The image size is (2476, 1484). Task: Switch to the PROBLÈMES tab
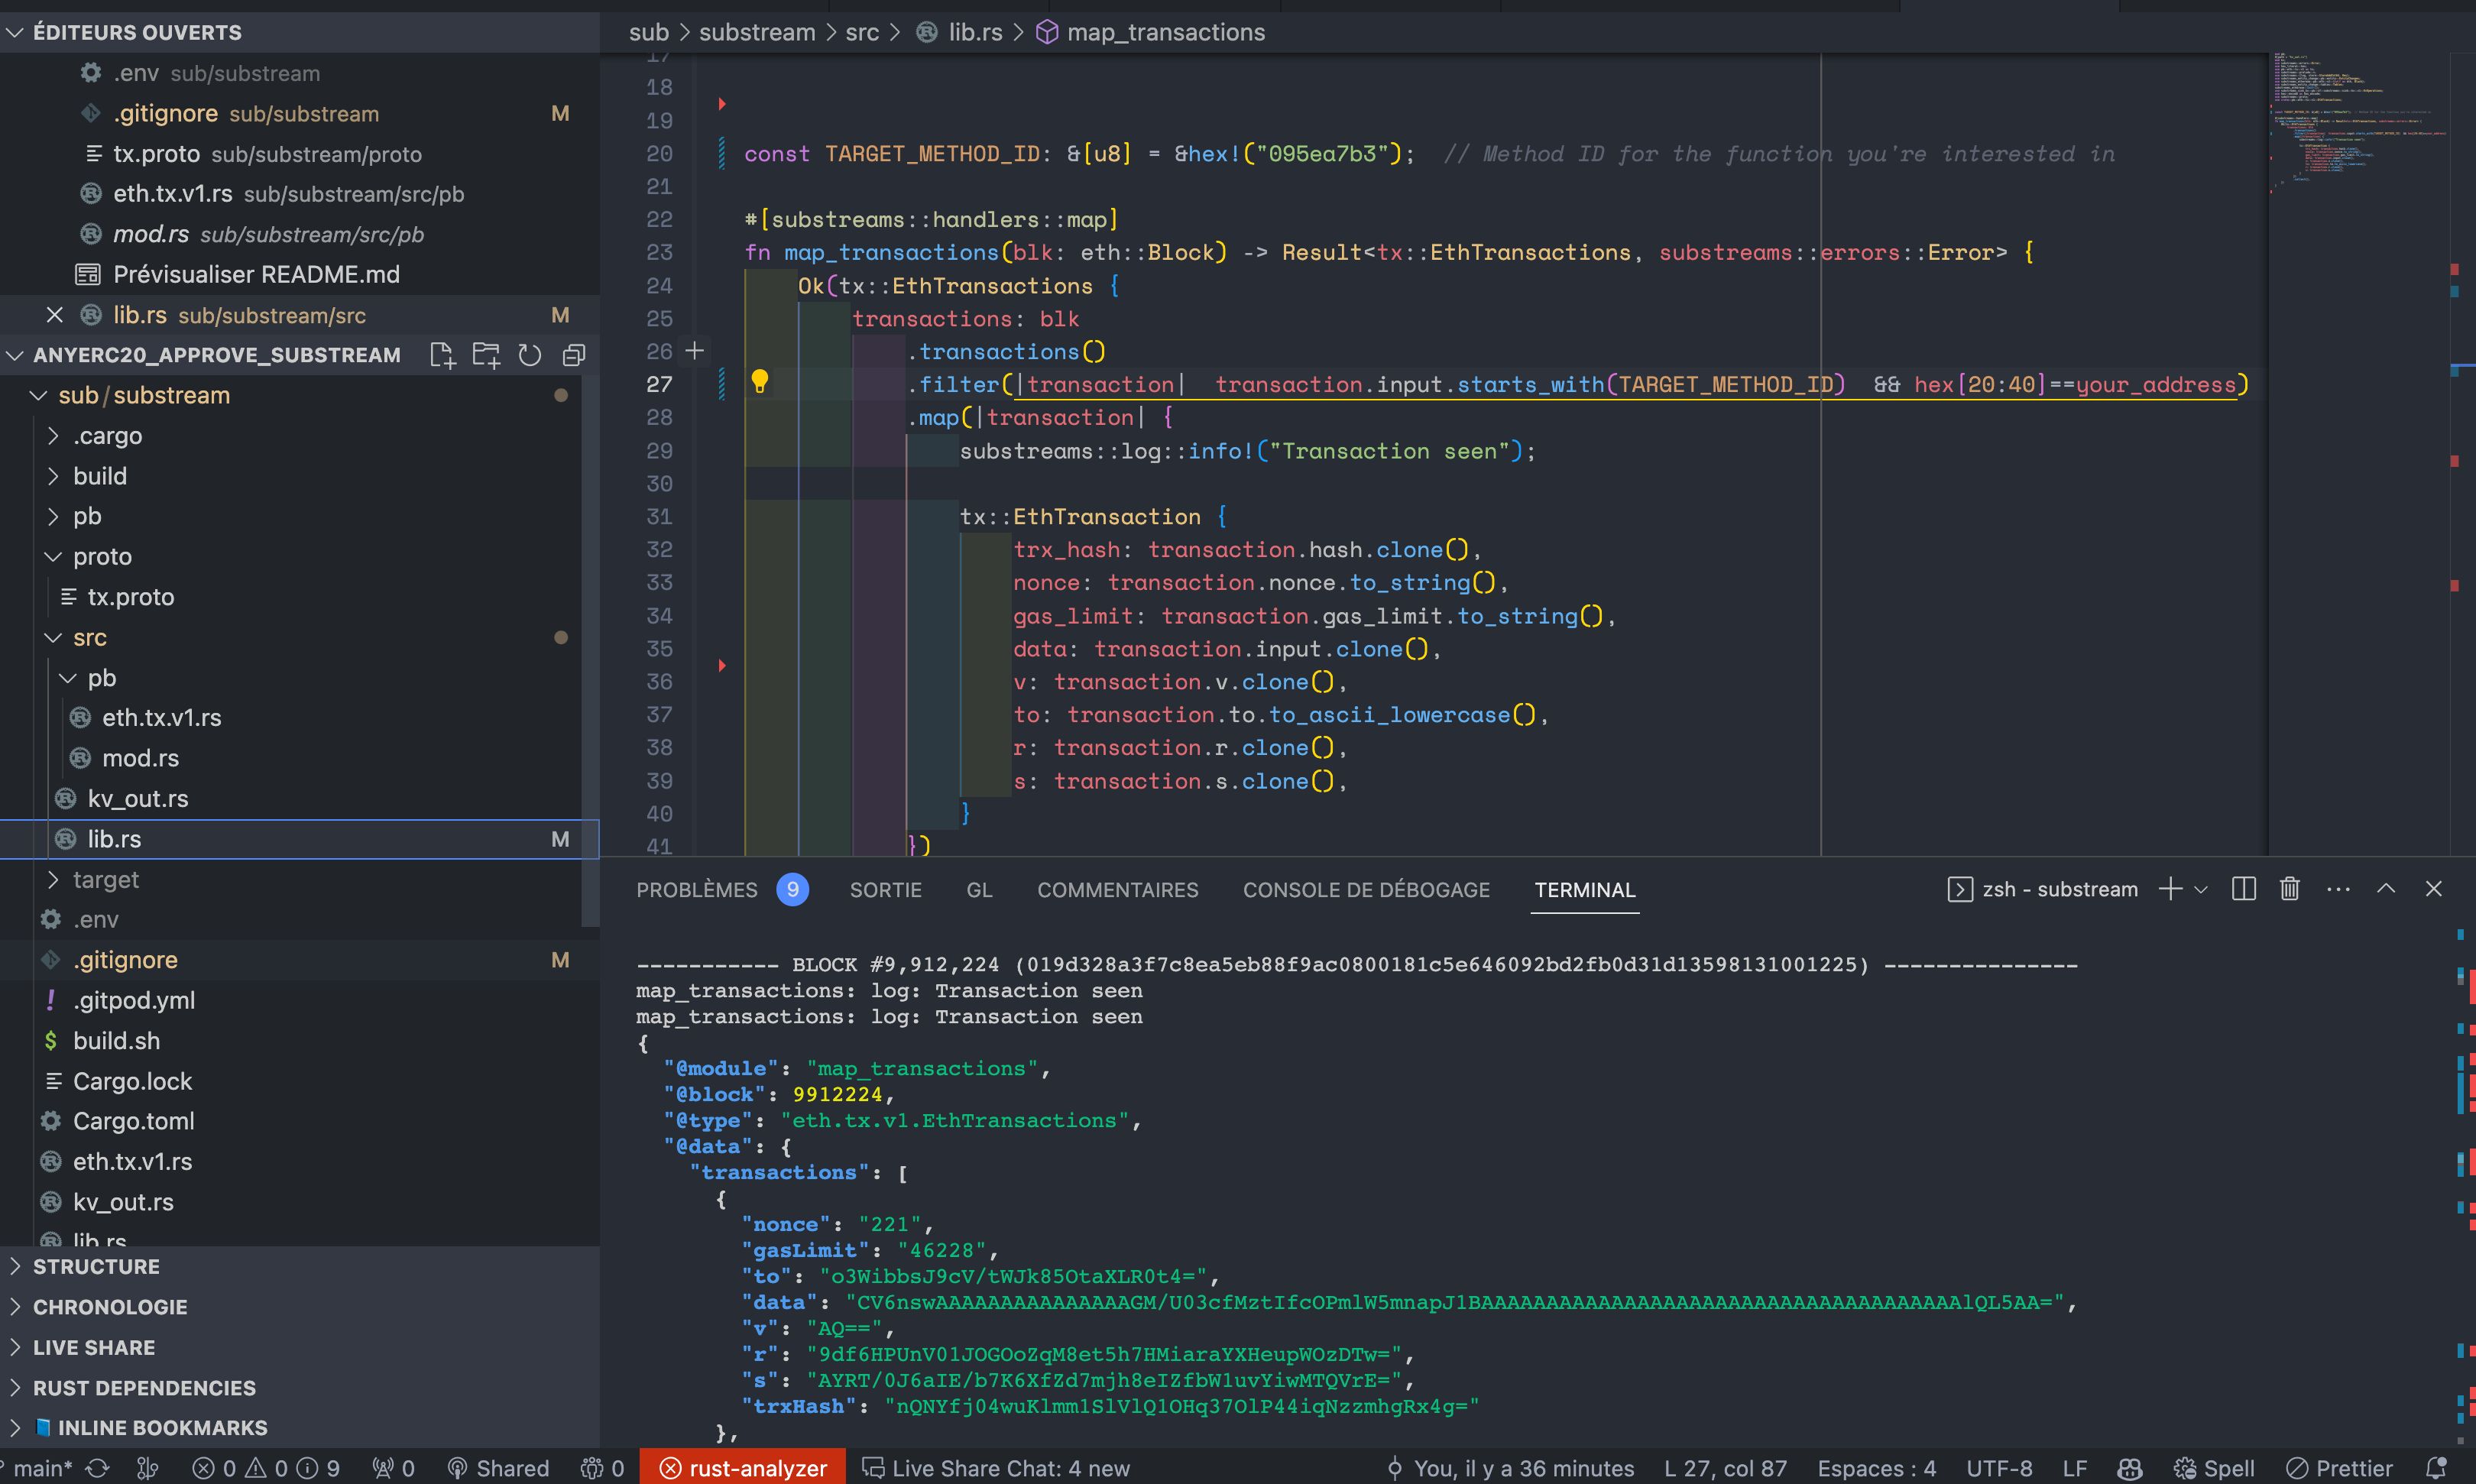coord(697,889)
